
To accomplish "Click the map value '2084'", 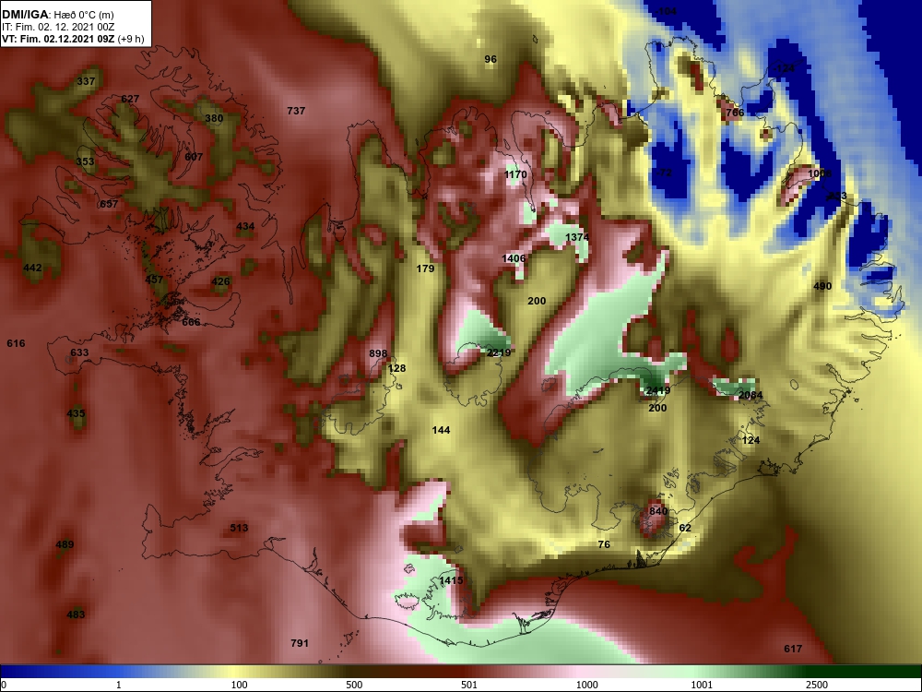I will point(751,396).
